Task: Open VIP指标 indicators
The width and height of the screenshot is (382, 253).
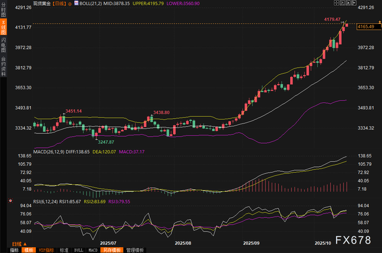Action: (x=46, y=250)
